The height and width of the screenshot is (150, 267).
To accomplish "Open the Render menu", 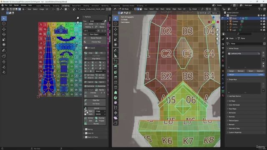I will [x=16, y=5].
